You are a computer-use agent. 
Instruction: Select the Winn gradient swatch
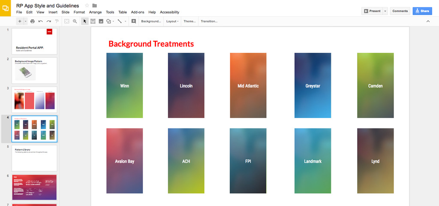(x=125, y=85)
